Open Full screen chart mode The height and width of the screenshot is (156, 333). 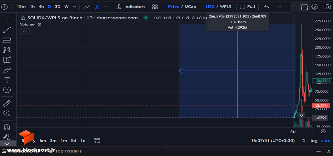pyautogui.click(x=247, y=7)
